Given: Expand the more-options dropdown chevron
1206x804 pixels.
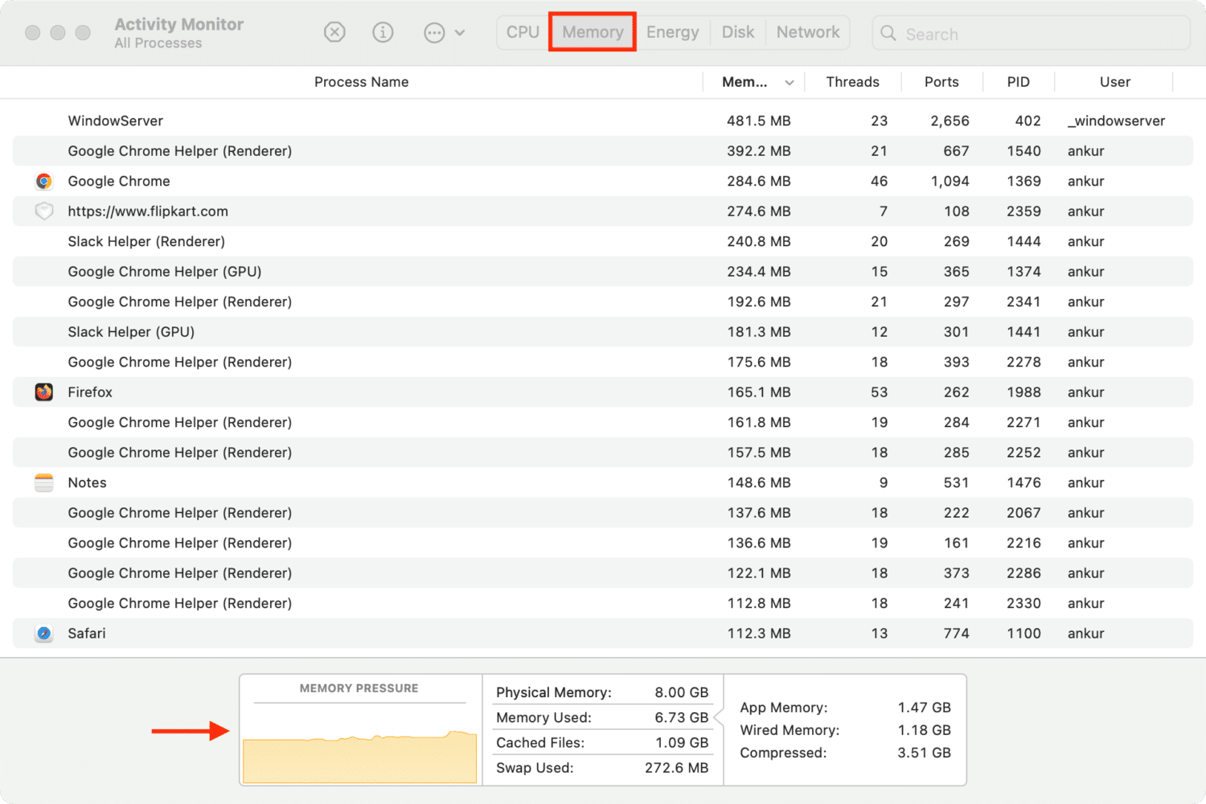Looking at the screenshot, I should 460,33.
